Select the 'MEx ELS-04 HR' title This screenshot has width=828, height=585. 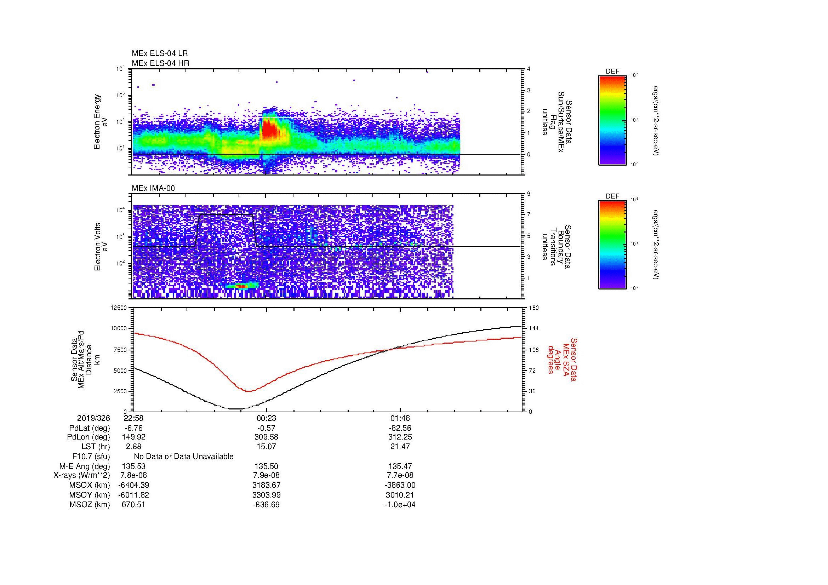tap(160, 63)
